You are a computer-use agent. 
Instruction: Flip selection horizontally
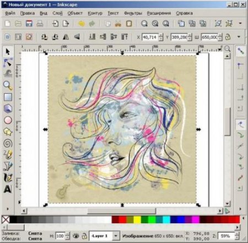66,37
